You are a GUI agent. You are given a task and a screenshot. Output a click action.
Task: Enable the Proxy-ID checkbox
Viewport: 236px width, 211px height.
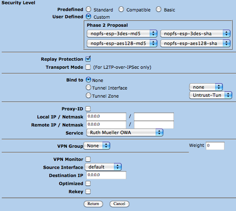pos(88,109)
